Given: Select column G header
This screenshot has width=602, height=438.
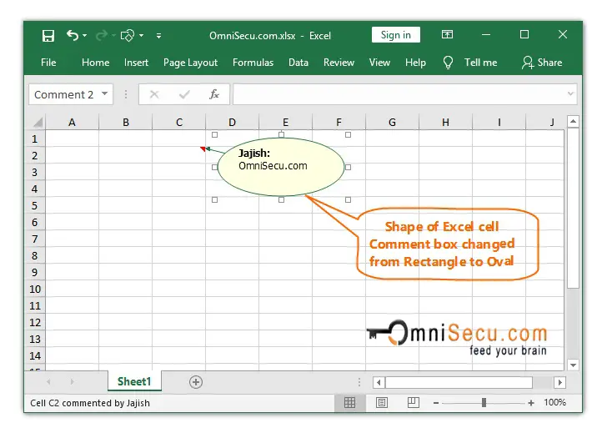Looking at the screenshot, I should (392, 123).
